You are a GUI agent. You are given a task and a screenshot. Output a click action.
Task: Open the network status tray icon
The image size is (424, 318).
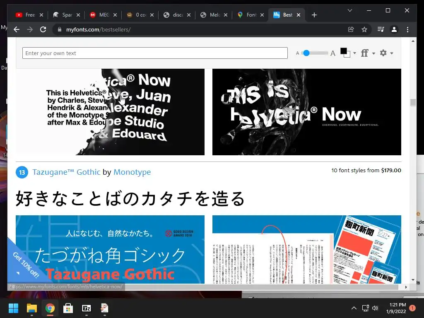coord(365,308)
